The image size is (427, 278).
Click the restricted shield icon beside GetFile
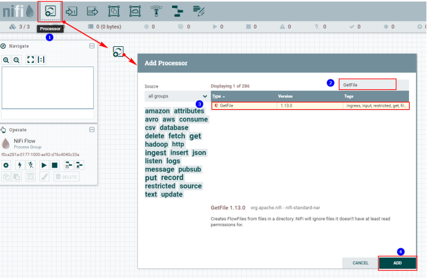[216, 105]
